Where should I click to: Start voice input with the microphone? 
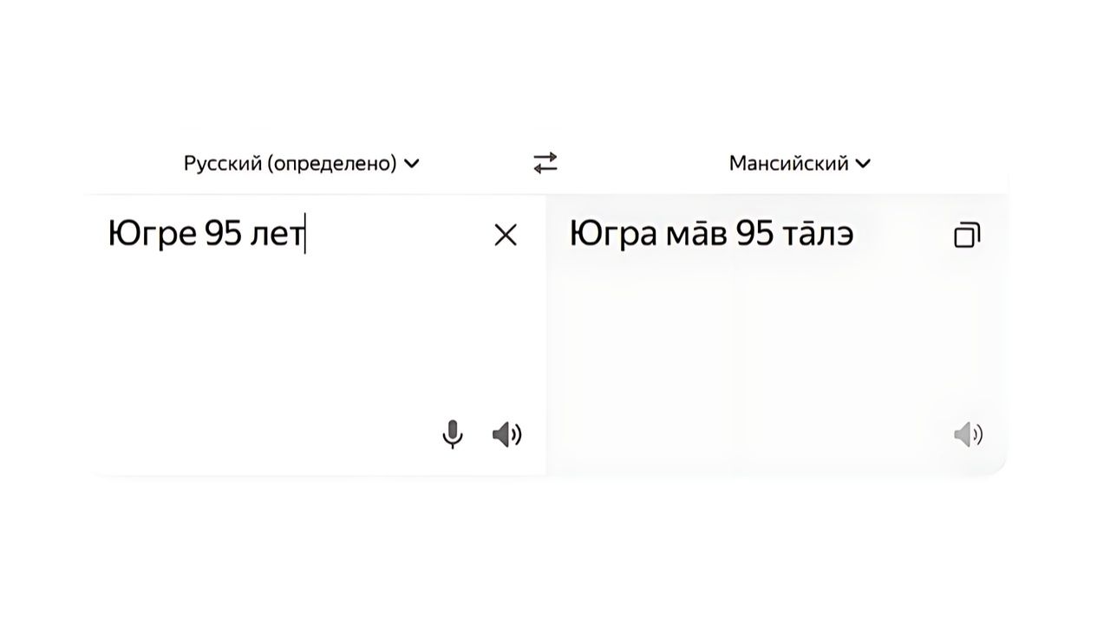(452, 433)
